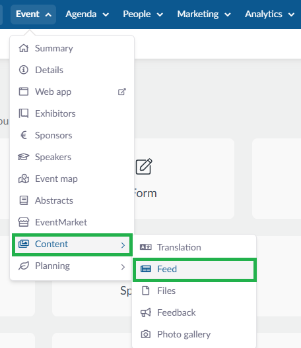Click the Sponsors euro icon

click(x=24, y=135)
